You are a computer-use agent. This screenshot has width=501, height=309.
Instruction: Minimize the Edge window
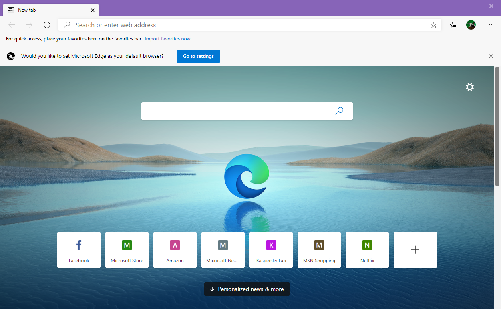(455, 6)
